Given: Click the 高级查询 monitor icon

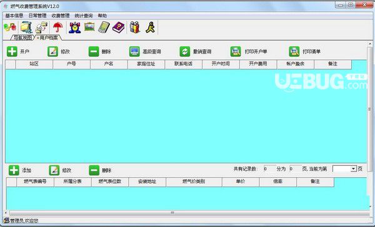Looking at the screenshot, I should (134, 52).
